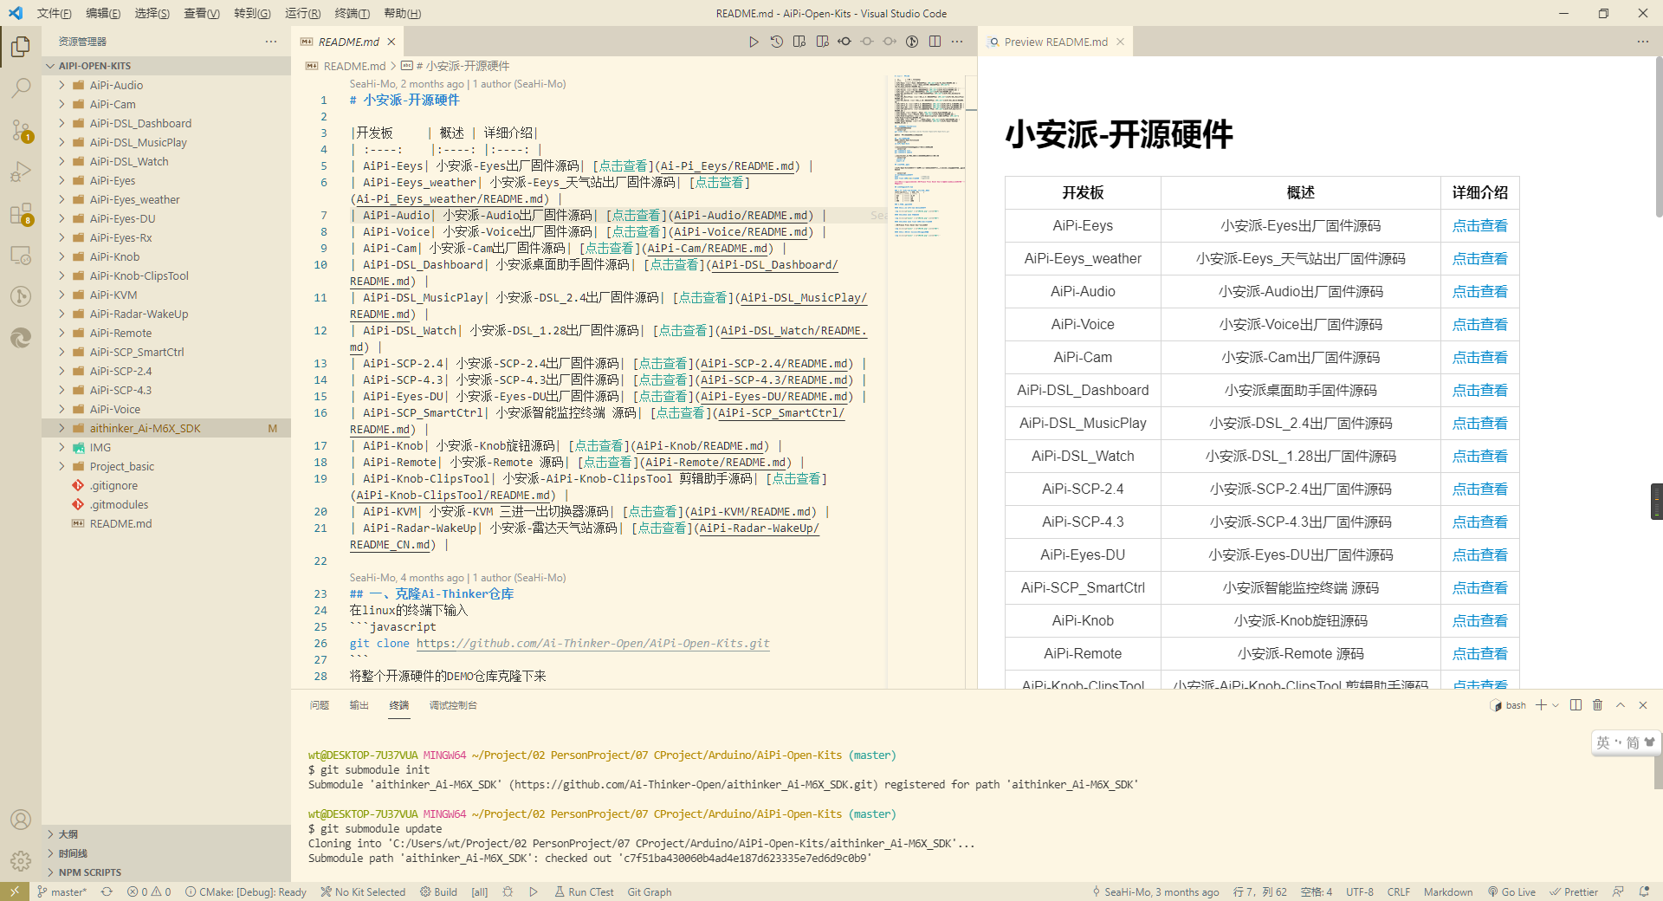
Task: Toggle Go Live server in status bar
Action: coord(1511,891)
